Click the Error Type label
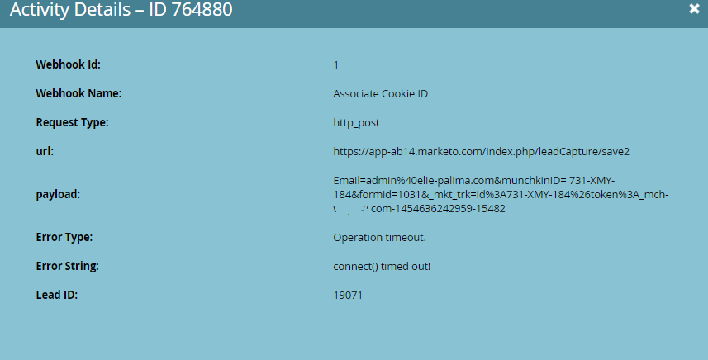Image resolution: width=708 pixels, height=360 pixels. pos(64,237)
